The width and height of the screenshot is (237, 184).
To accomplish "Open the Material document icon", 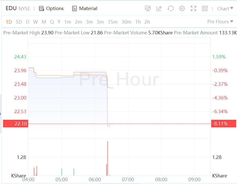I will click(x=74, y=8).
